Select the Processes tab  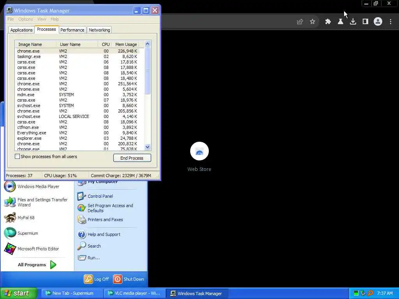(47, 29)
